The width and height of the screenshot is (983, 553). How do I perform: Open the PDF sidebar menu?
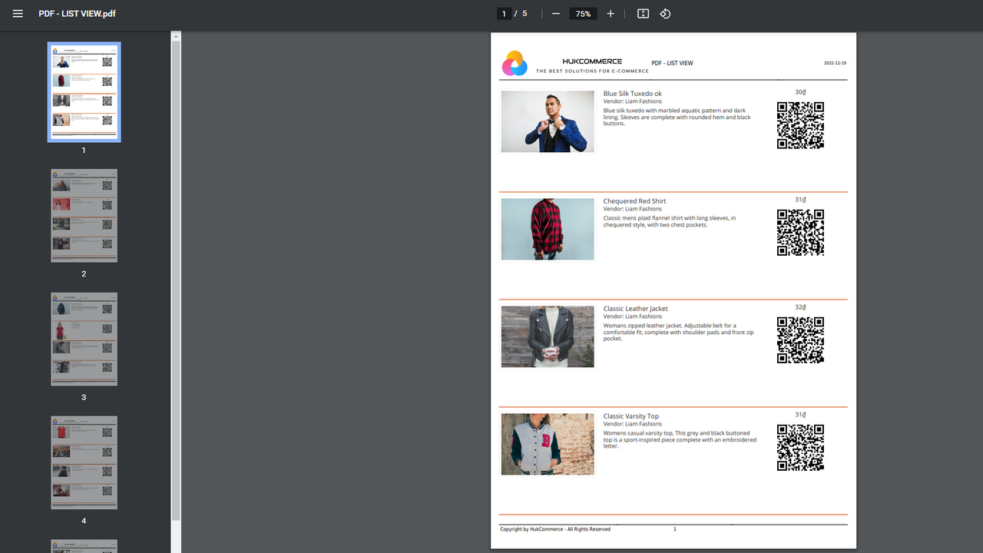click(18, 13)
